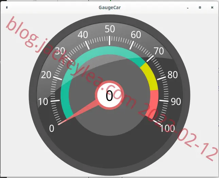Click the scale label 10
Viewport: 219px width, 178px height.
pos(43,102)
